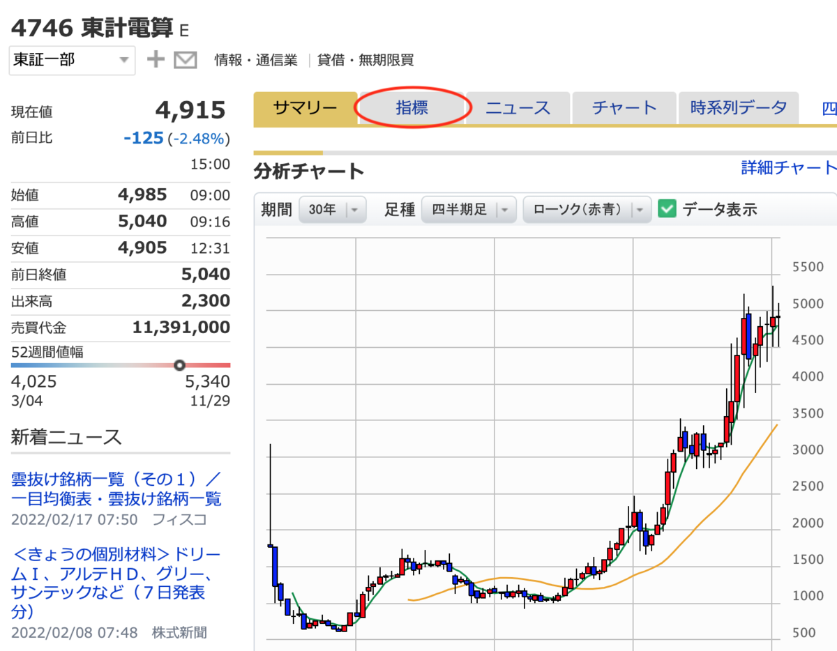The height and width of the screenshot is (651, 837).
Task: Click the 始値 4,985 value
Action: click(142, 194)
